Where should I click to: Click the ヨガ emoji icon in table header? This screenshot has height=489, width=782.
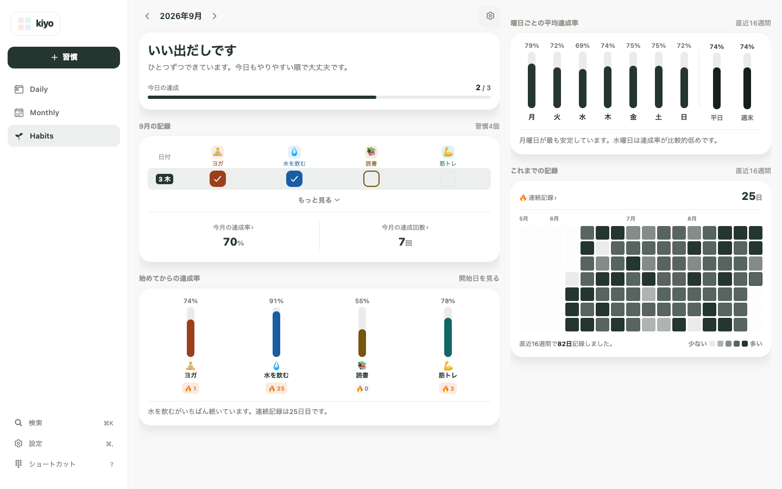pos(218,152)
